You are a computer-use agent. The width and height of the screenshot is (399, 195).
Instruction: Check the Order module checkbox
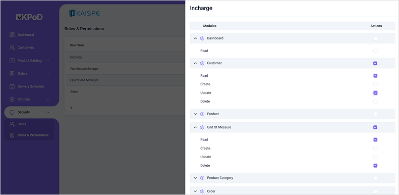click(375, 191)
